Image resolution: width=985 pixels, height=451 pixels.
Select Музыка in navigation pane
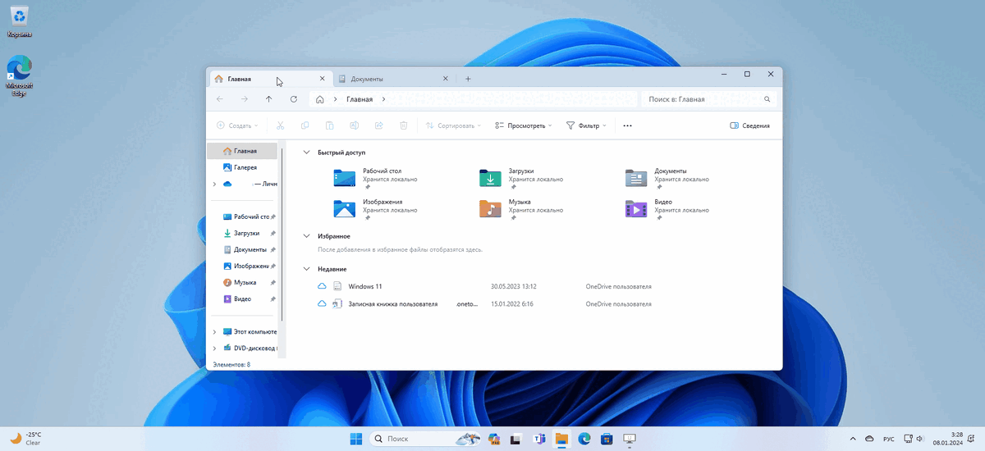click(242, 282)
